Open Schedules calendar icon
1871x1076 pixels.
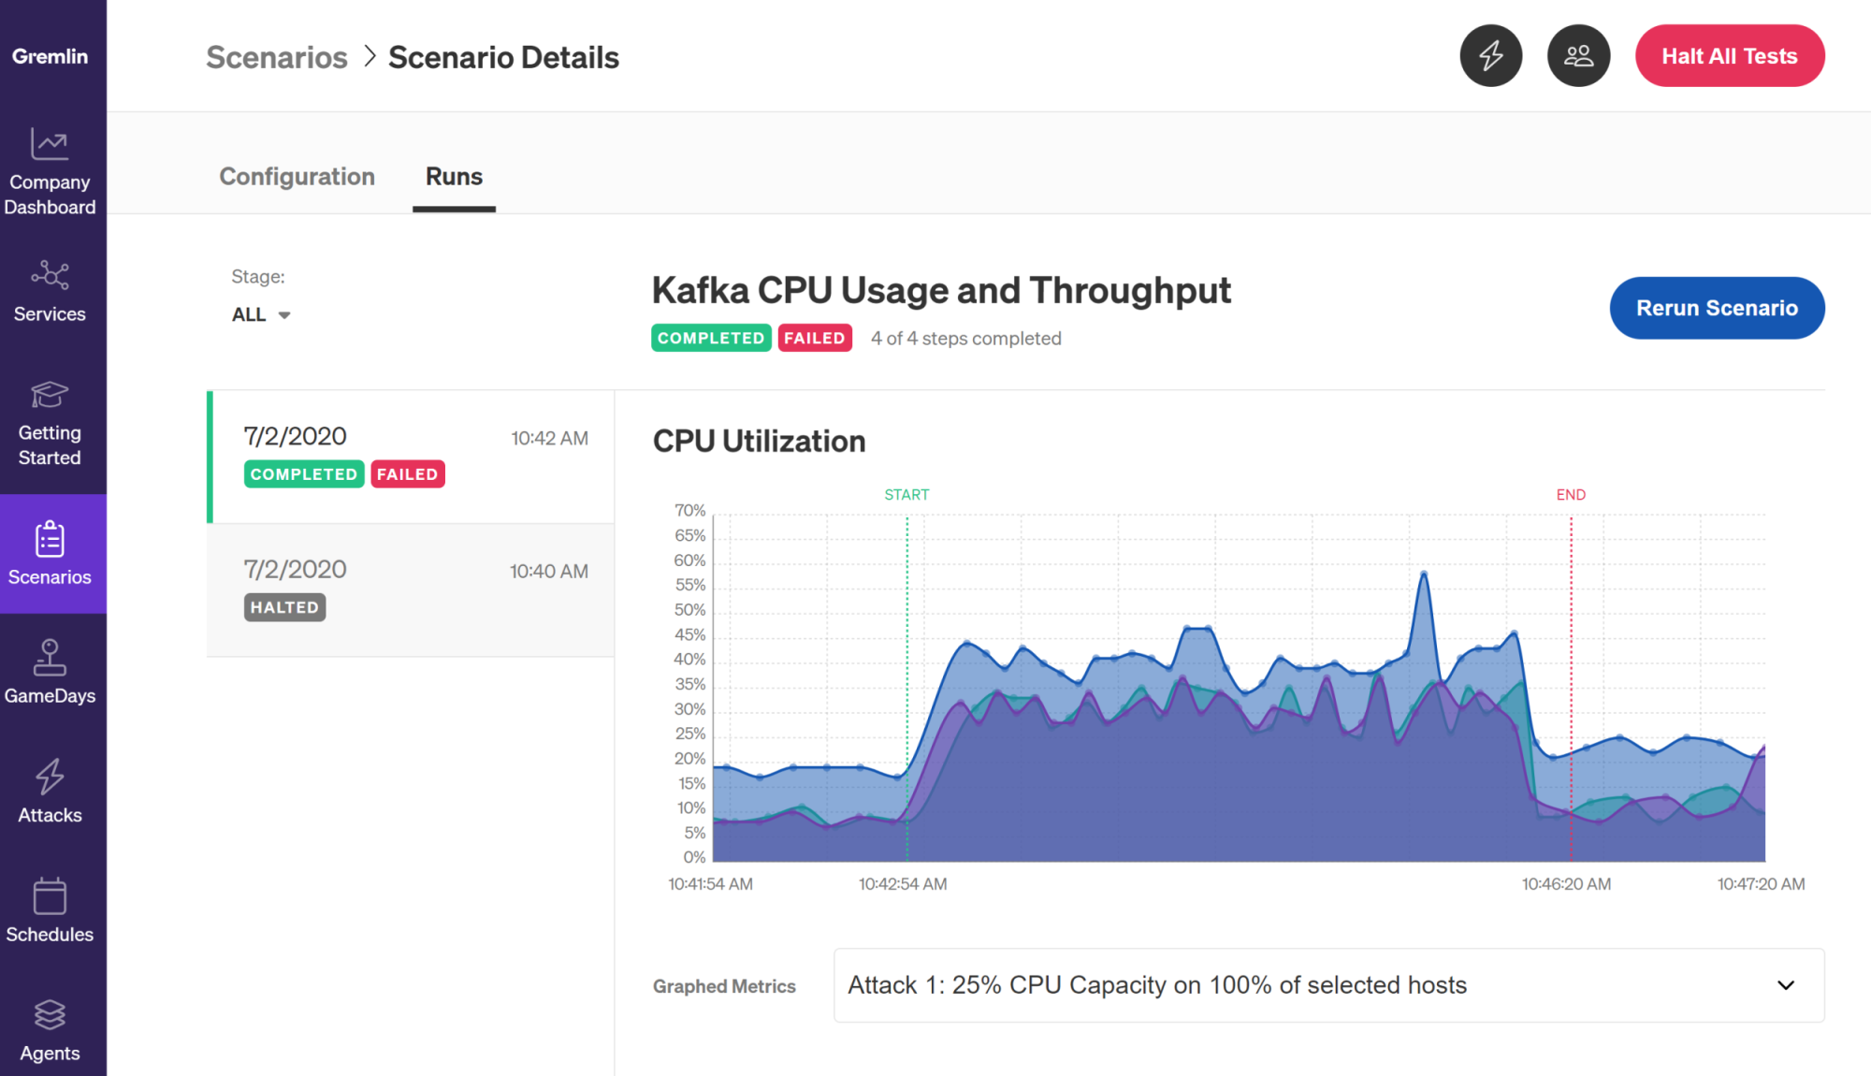click(x=50, y=896)
